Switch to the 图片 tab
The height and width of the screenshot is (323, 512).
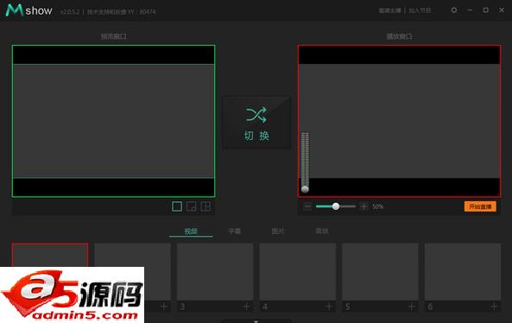278,231
